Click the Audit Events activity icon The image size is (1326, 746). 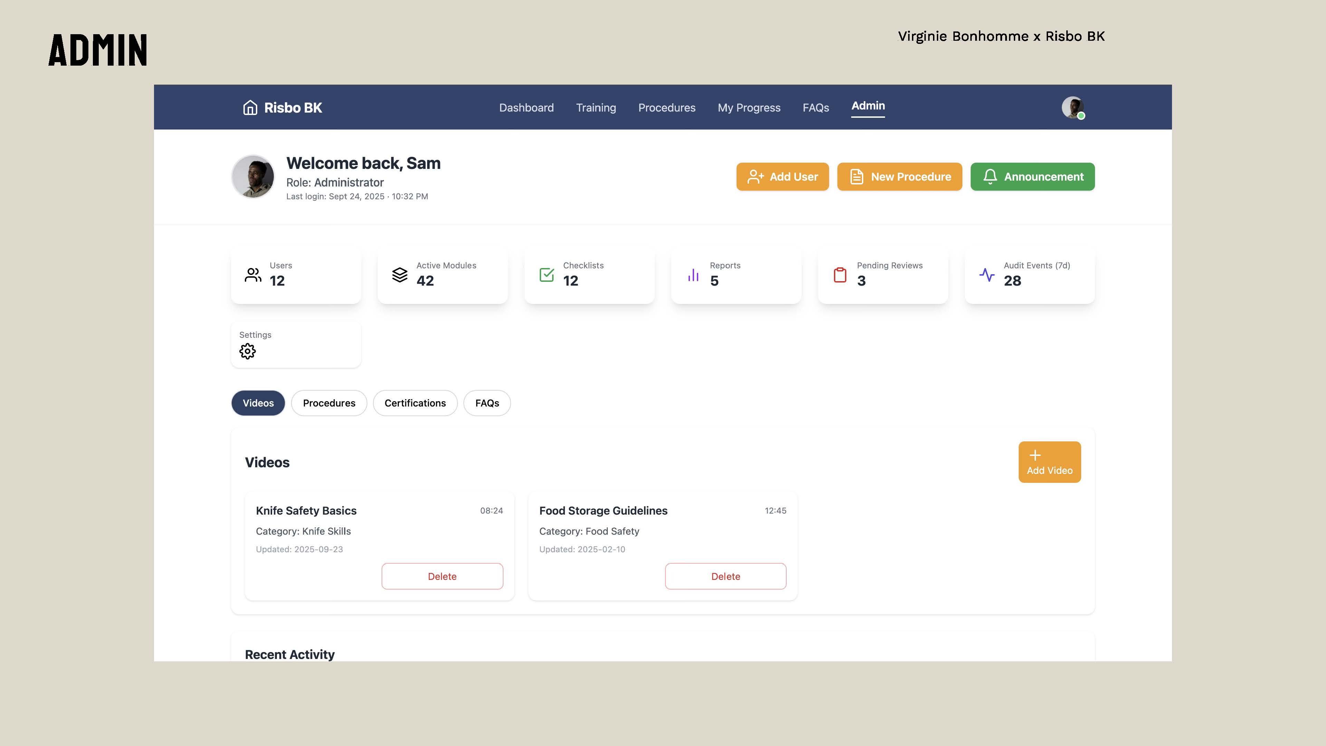(987, 275)
